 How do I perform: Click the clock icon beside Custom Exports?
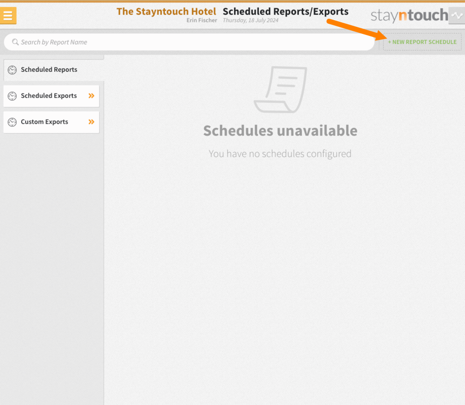point(12,122)
